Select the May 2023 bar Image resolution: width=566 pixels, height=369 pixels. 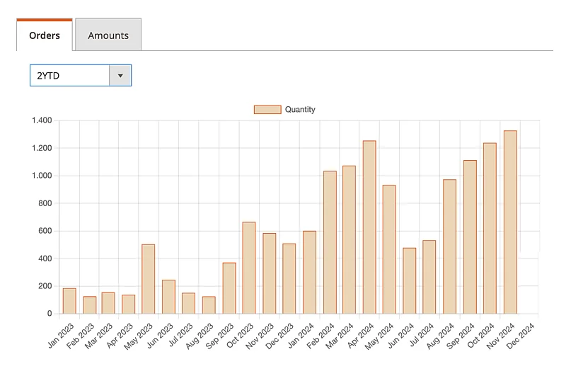(148, 279)
